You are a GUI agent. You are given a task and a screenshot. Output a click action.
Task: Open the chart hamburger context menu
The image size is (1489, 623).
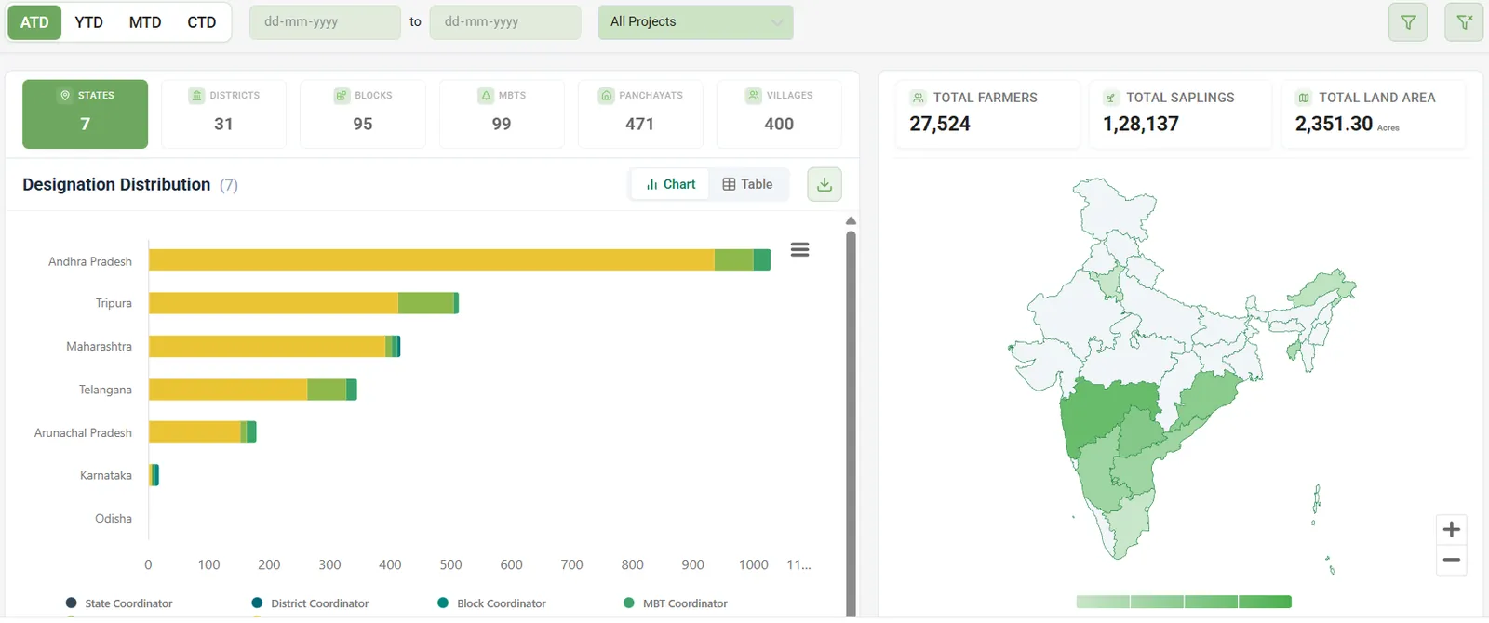[x=799, y=249]
